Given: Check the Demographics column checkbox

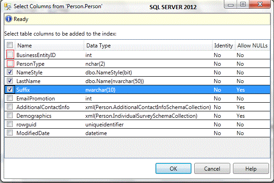Looking at the screenshot, I should coord(10,115).
